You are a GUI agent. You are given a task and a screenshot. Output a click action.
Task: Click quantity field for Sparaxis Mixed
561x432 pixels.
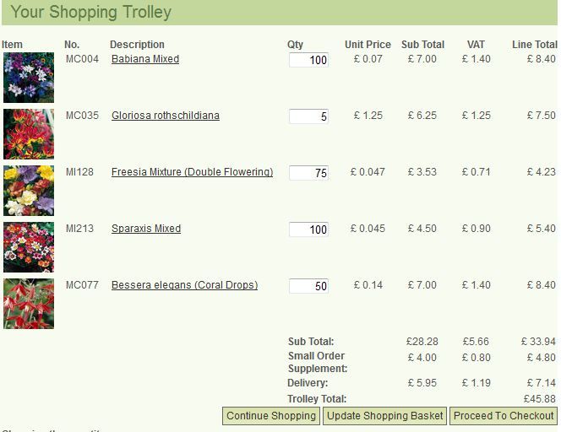(x=308, y=229)
